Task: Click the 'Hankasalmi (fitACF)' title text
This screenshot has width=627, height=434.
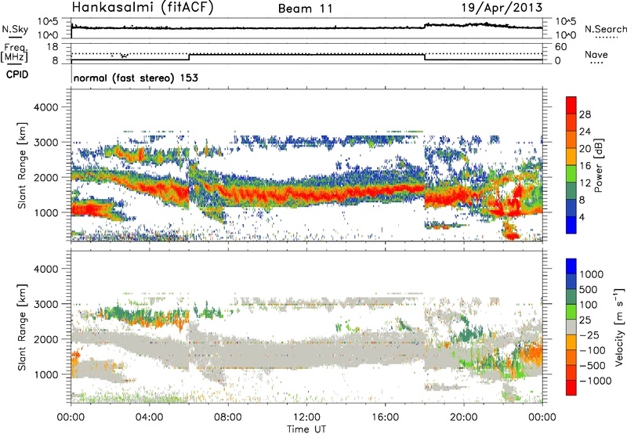Action: tap(143, 7)
